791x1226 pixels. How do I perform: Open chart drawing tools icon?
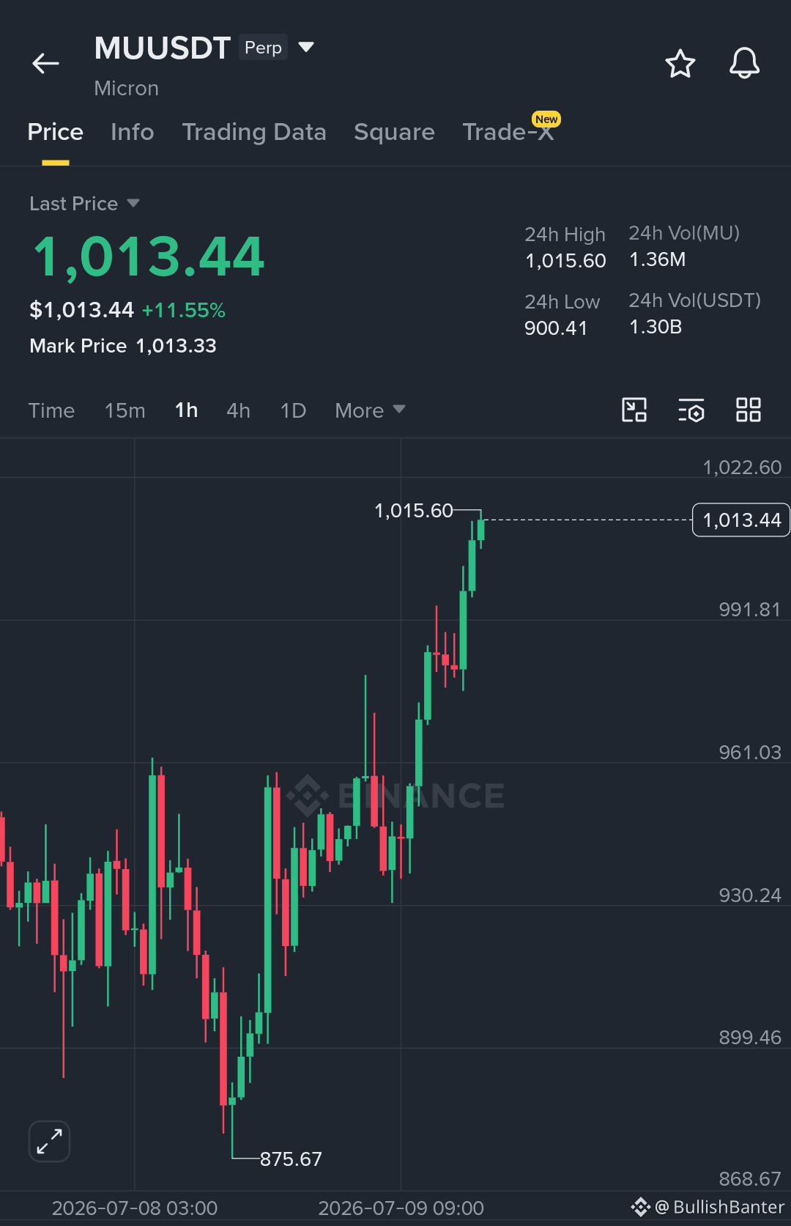pos(634,410)
